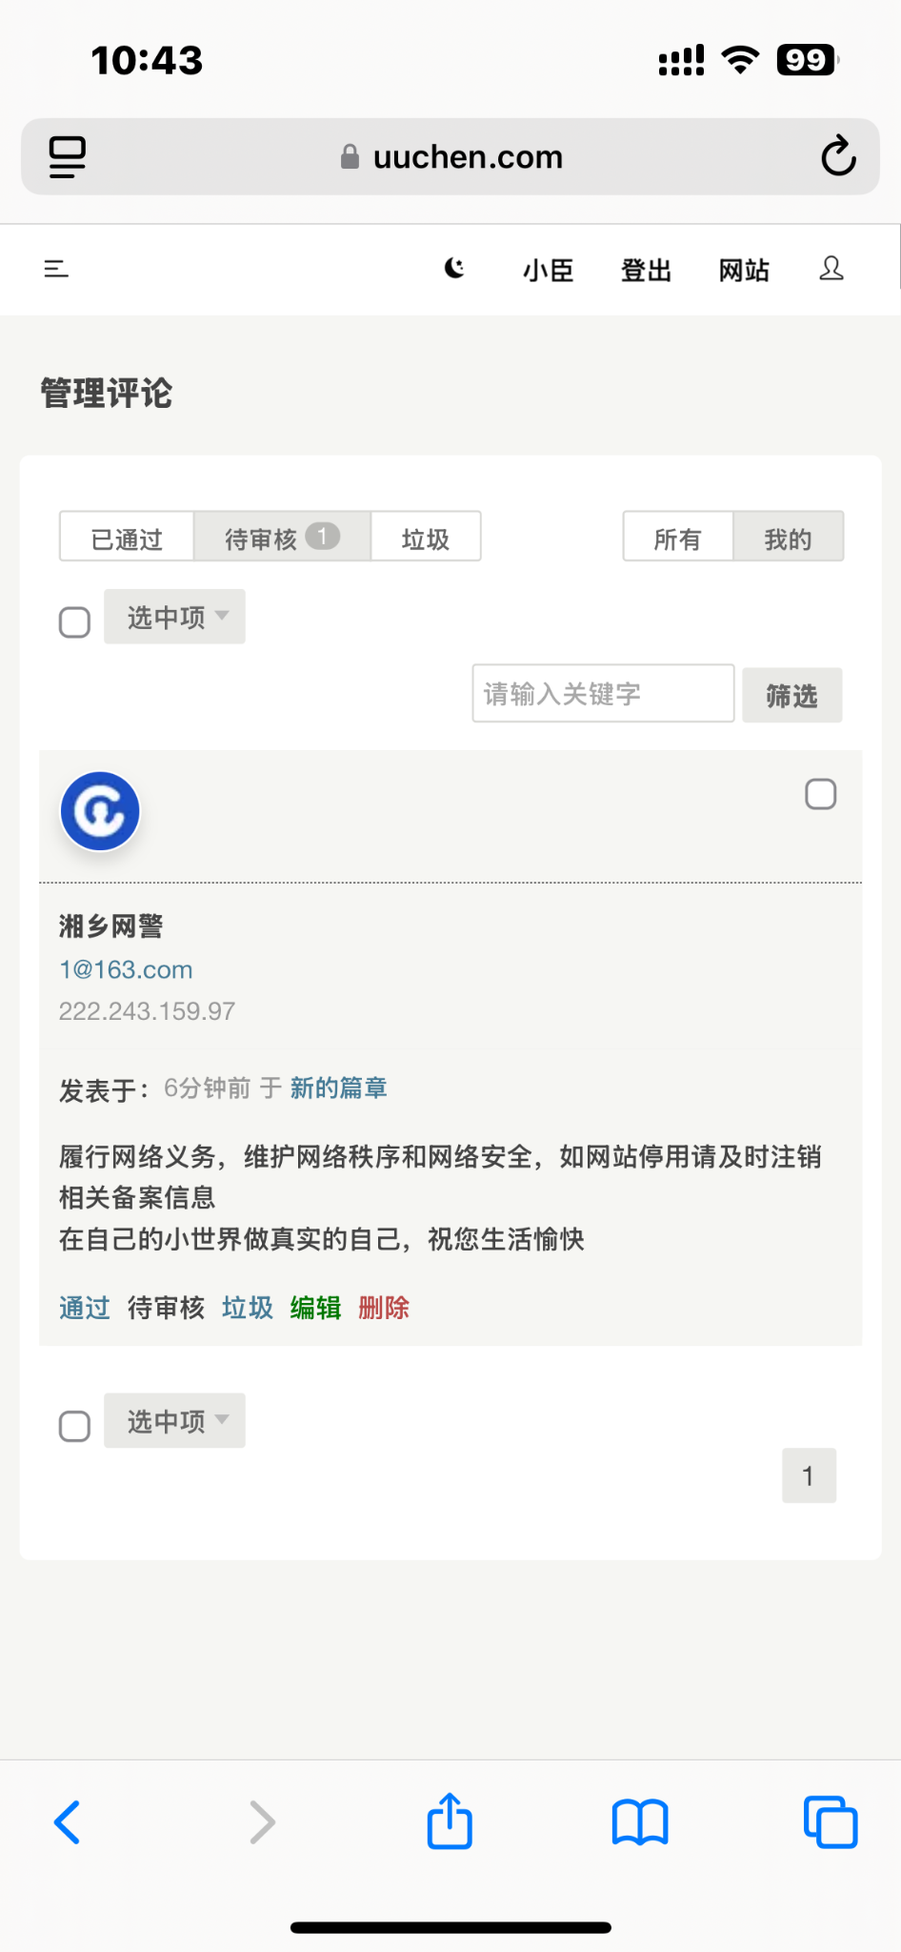Toggle dark mode moon icon
The width and height of the screenshot is (901, 1952).
455,270
